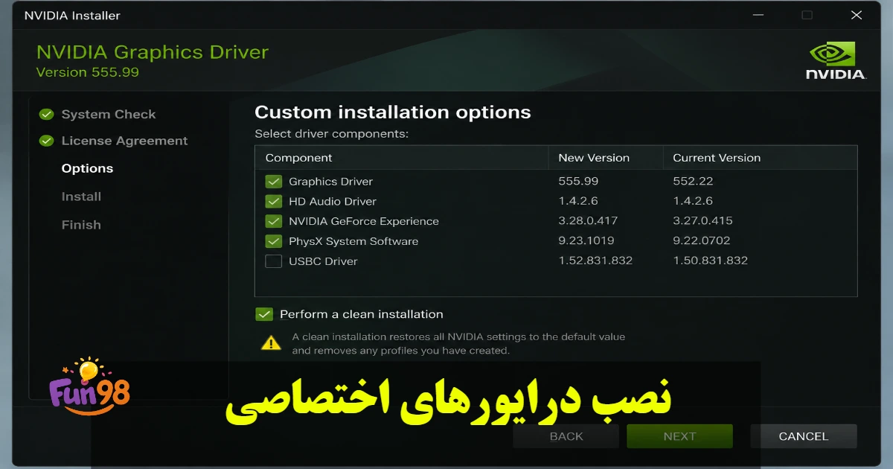The image size is (893, 469).
Task: Click the yellow warning triangle icon
Action: (x=272, y=342)
